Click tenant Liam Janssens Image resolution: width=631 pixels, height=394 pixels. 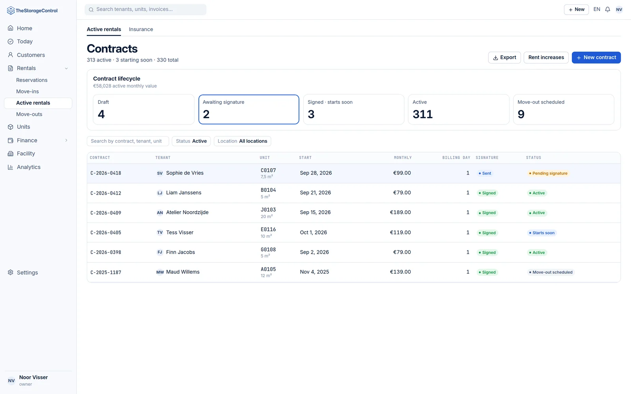coord(184,193)
